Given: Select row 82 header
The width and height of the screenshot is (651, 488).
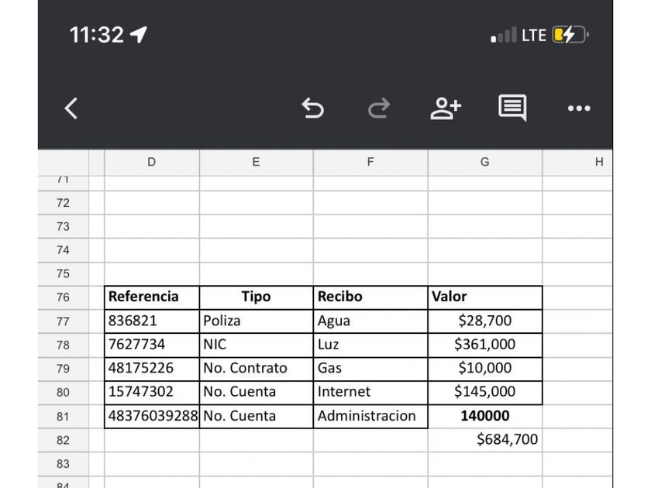Looking at the screenshot, I should click(x=63, y=440).
